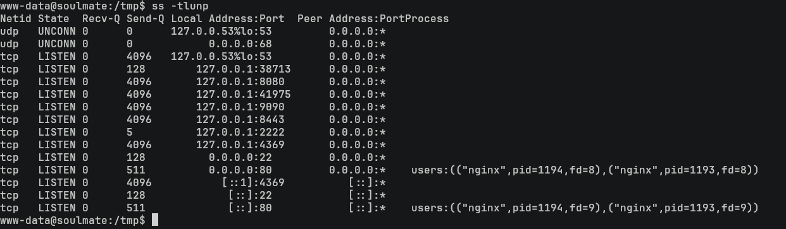Click the Recv-Q column header
This screenshot has height=229, width=786.
click(101, 18)
